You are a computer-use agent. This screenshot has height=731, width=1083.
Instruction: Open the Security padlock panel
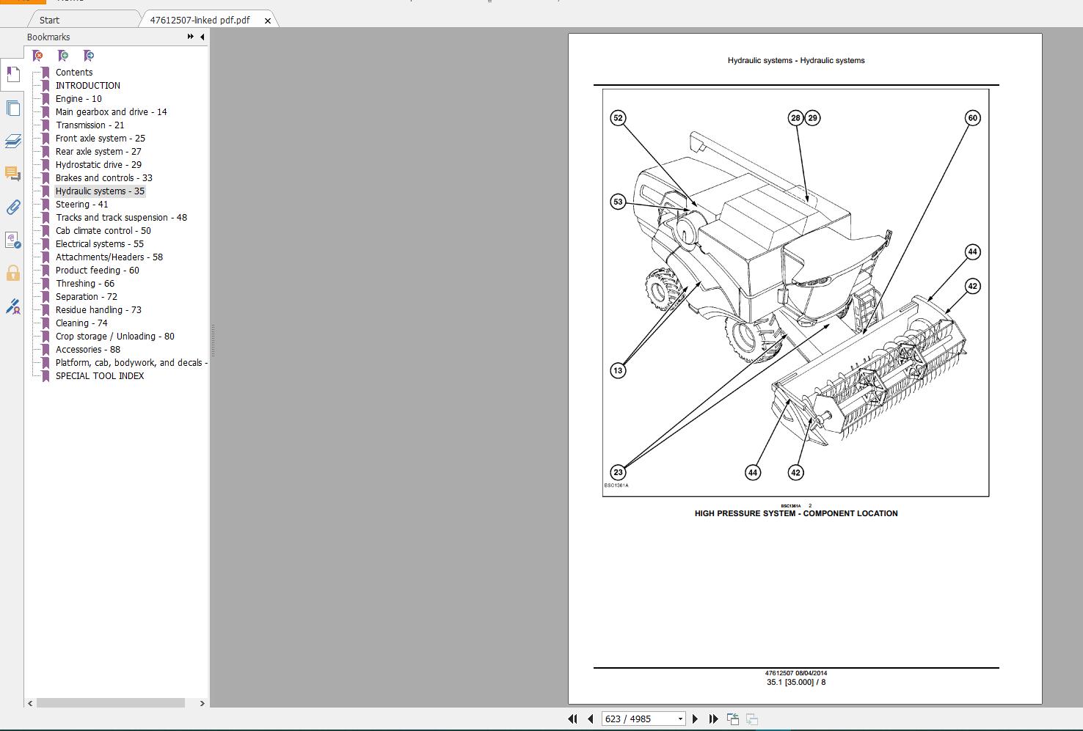[12, 273]
